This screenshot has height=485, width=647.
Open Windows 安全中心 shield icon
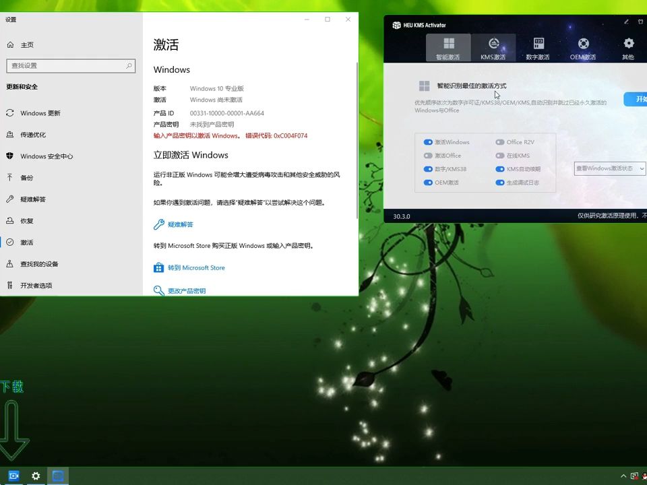[x=51, y=156]
